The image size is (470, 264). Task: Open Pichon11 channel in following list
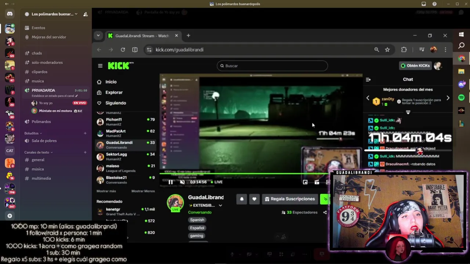(x=126, y=122)
